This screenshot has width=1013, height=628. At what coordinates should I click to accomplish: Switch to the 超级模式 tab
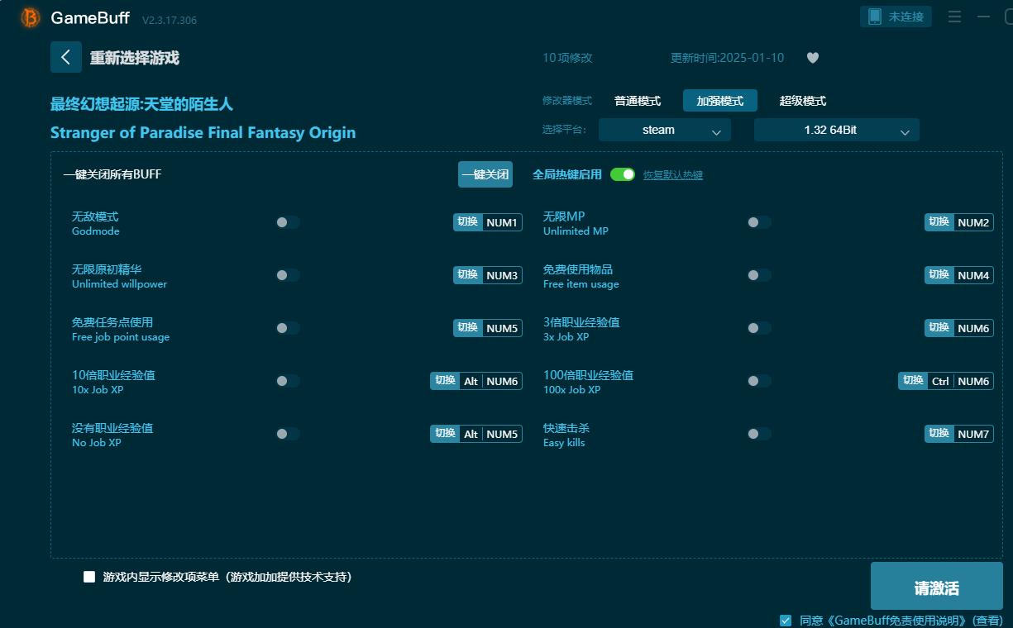pos(802,101)
